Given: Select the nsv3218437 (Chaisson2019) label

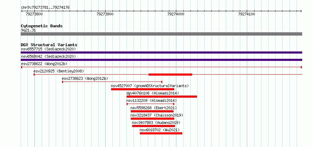Looking at the screenshot, I should 157,115.
